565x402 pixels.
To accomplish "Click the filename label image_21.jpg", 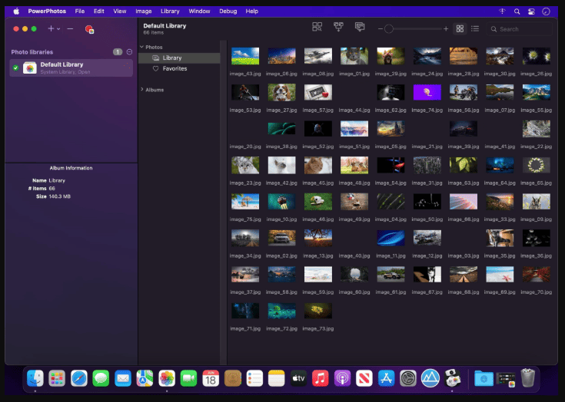I will [x=427, y=147].
